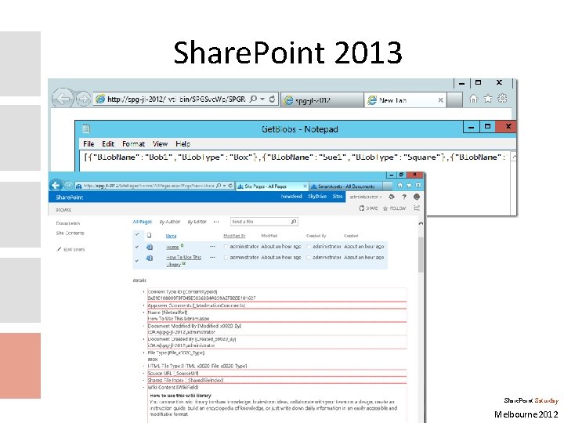Click the SharePoint brand text
Image resolution: width=564 pixels, height=423 pixels.
[70, 197]
